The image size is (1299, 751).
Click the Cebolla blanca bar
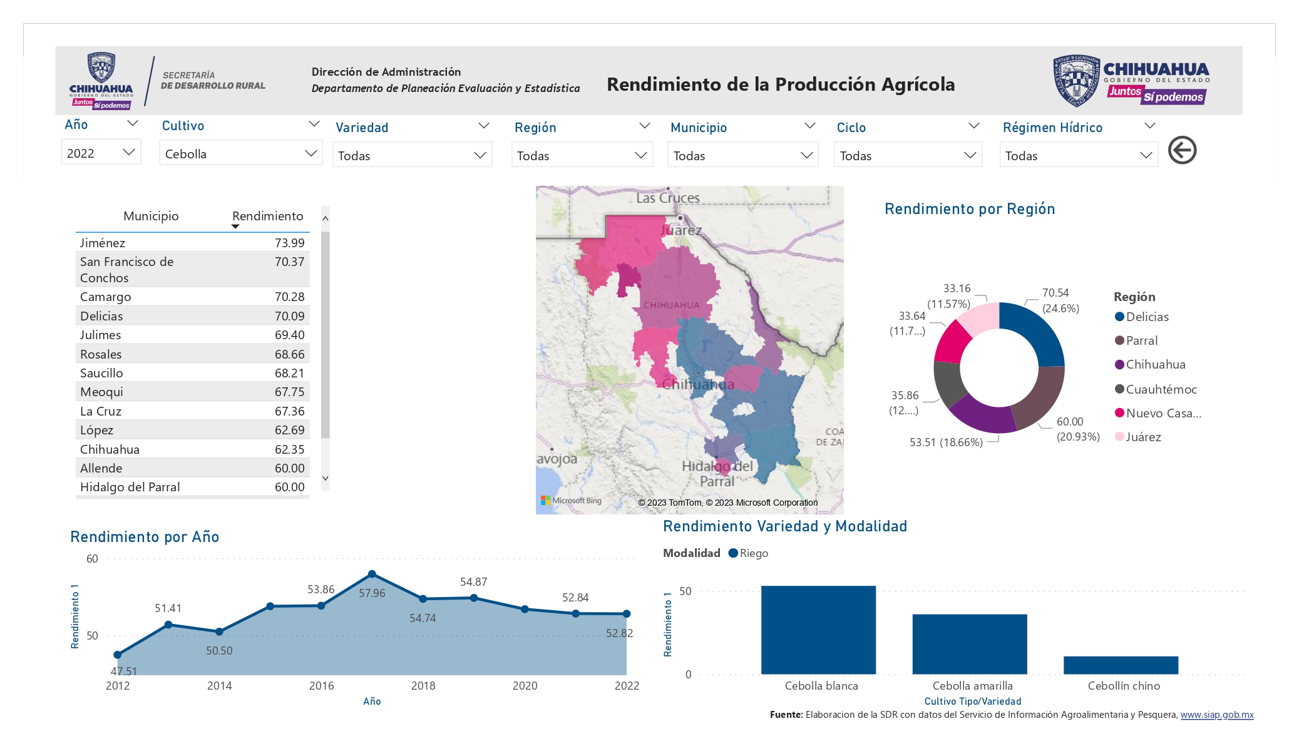point(818,630)
